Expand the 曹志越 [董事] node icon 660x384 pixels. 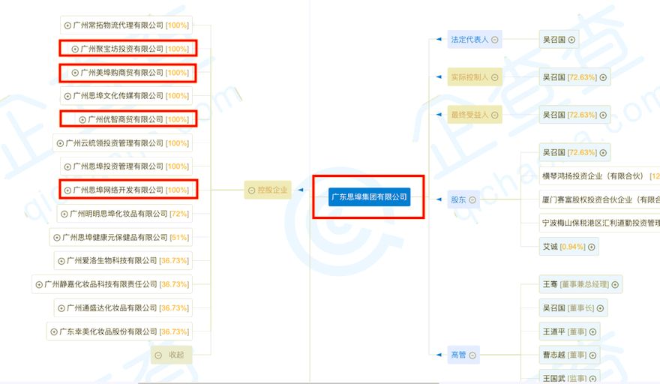592,355
